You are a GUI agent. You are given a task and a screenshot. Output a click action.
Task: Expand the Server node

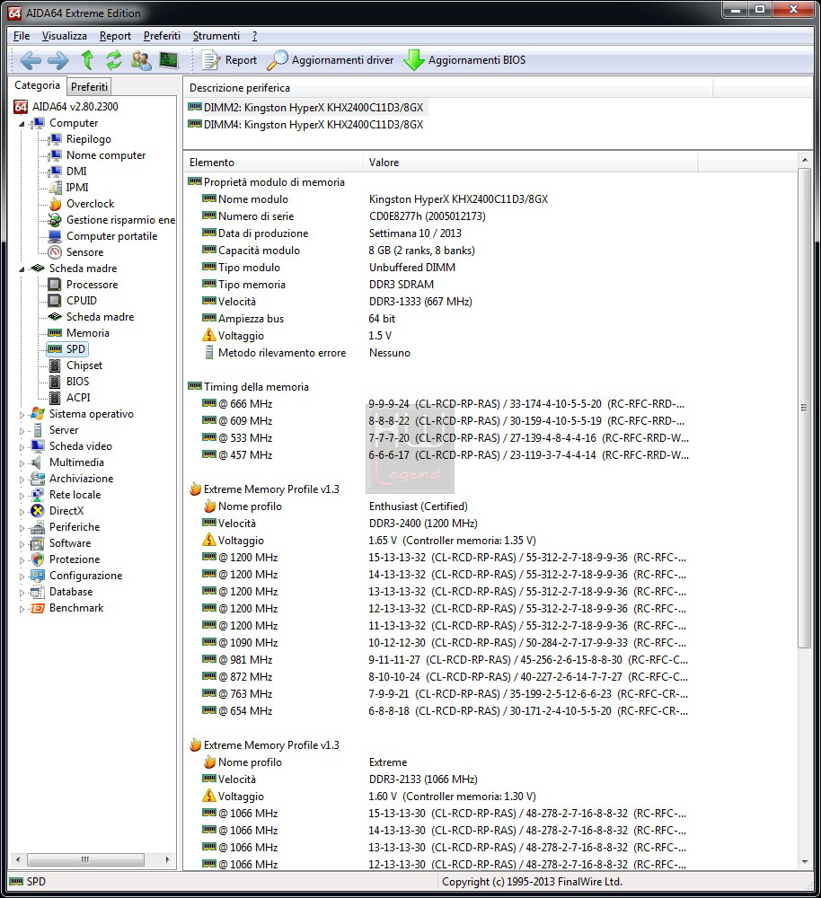coord(22,431)
